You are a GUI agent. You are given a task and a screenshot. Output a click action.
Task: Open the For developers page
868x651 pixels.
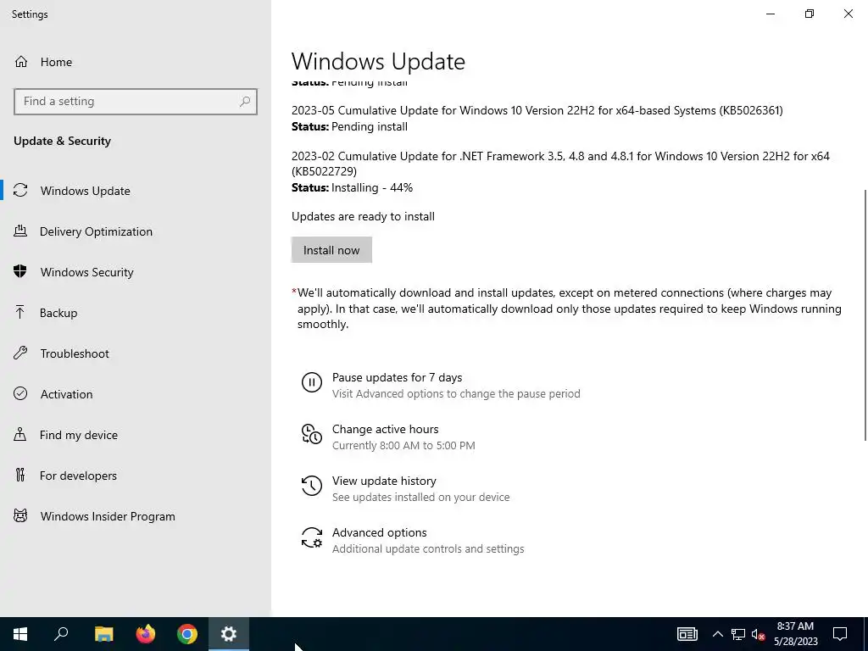coord(136,476)
